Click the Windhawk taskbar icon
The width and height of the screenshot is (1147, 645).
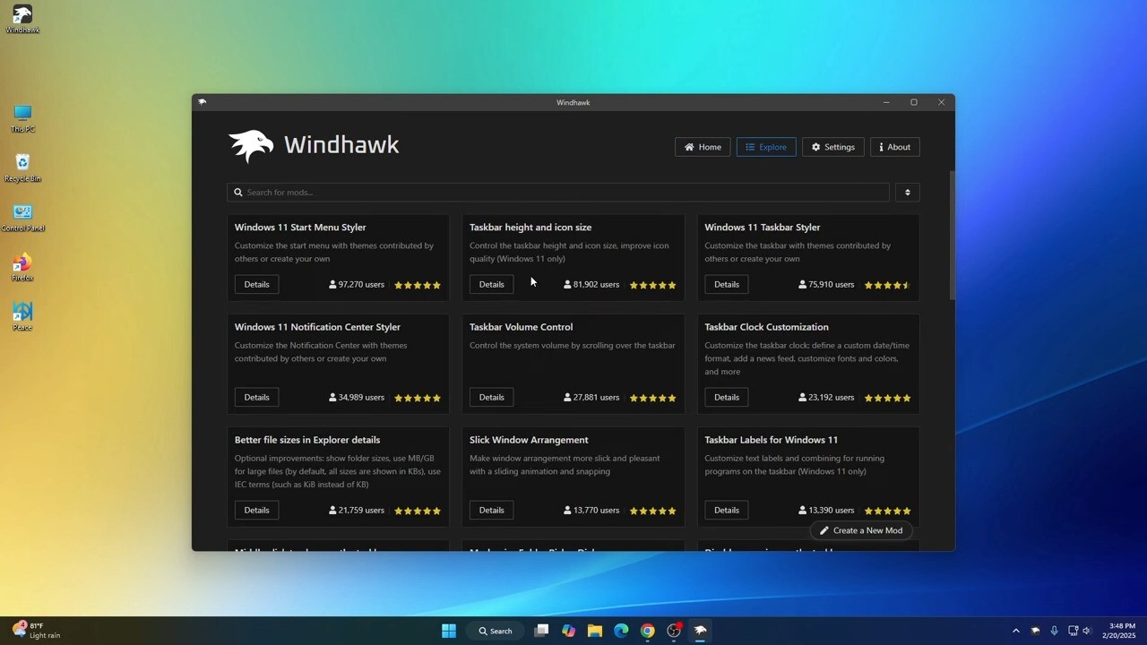click(x=701, y=631)
